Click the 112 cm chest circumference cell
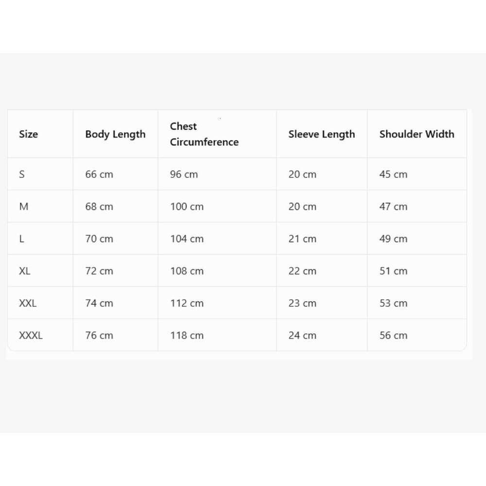 [x=187, y=303]
